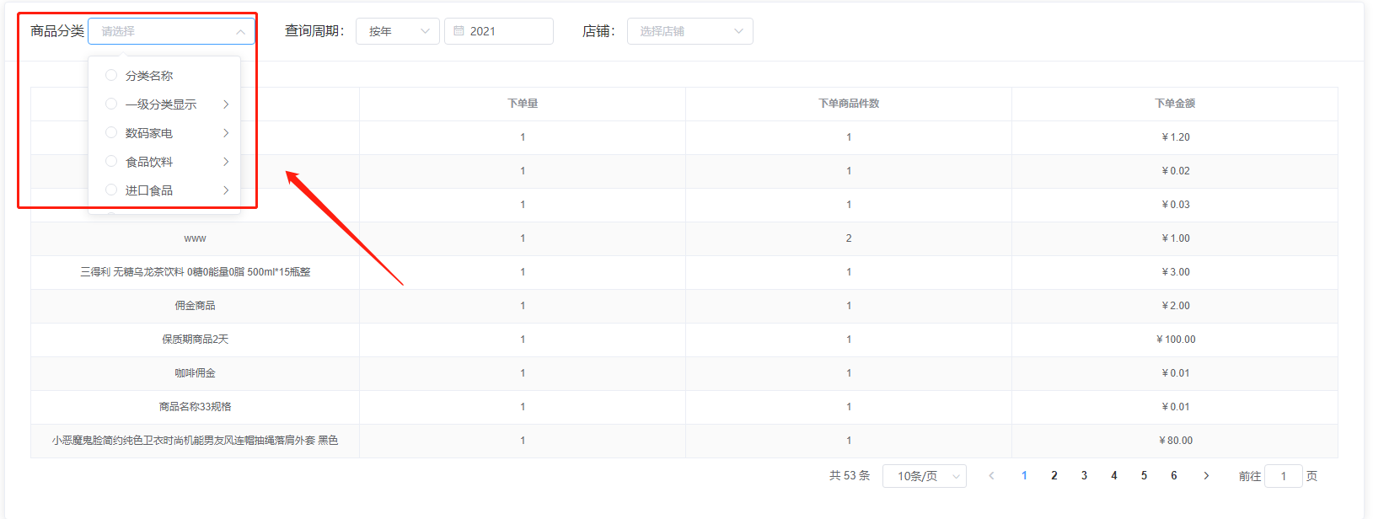This screenshot has width=1373, height=519.
Task: Click the www product name cell
Action: pos(195,238)
